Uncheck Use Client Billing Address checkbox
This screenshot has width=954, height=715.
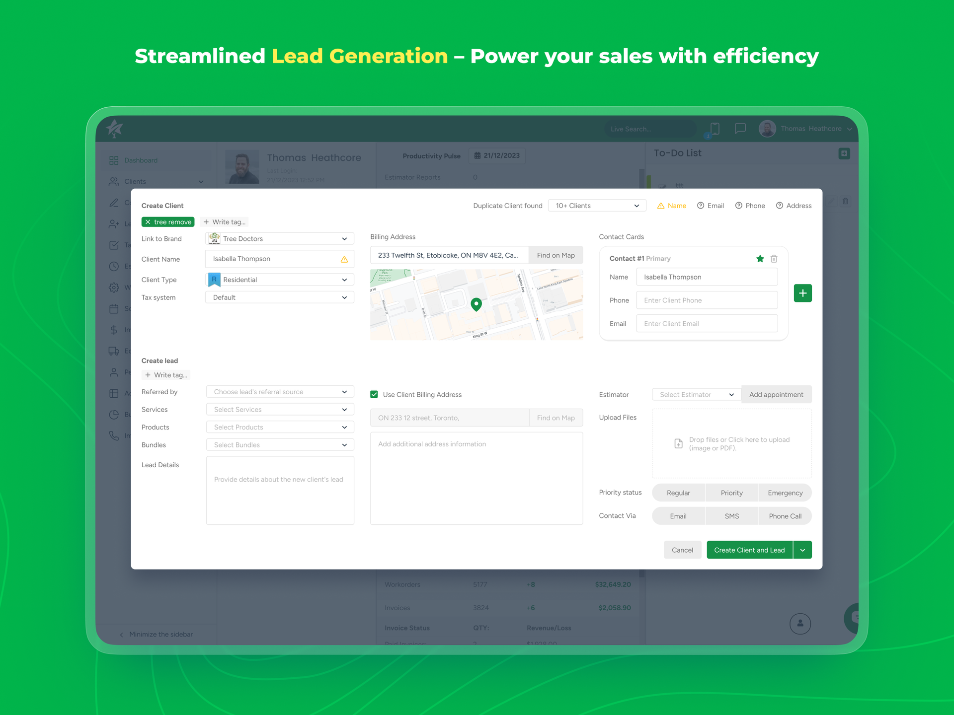point(374,395)
